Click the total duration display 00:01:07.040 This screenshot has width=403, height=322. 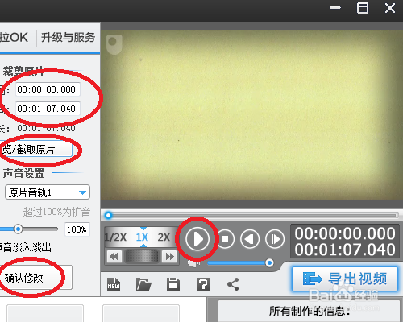coord(345,250)
